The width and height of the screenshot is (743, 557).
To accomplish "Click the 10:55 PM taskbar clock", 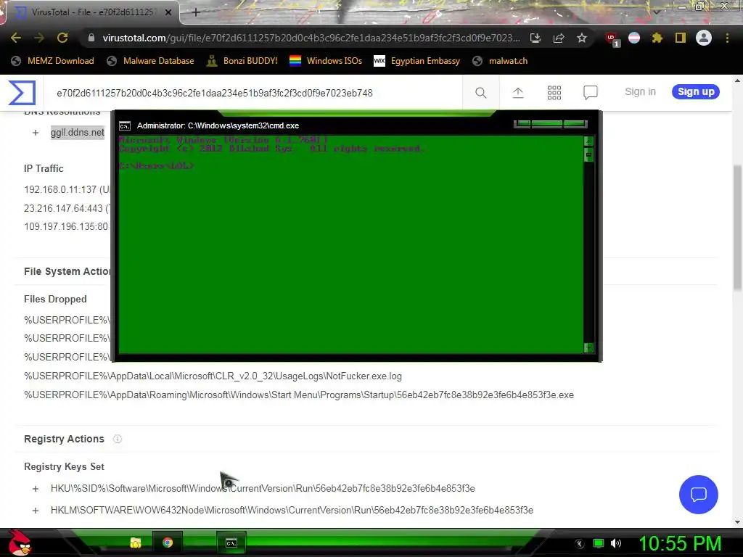I will pos(680,543).
